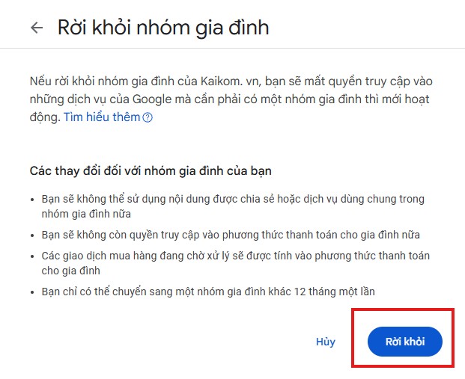
Task: Go back using the left arrow icon
Action: tap(37, 28)
